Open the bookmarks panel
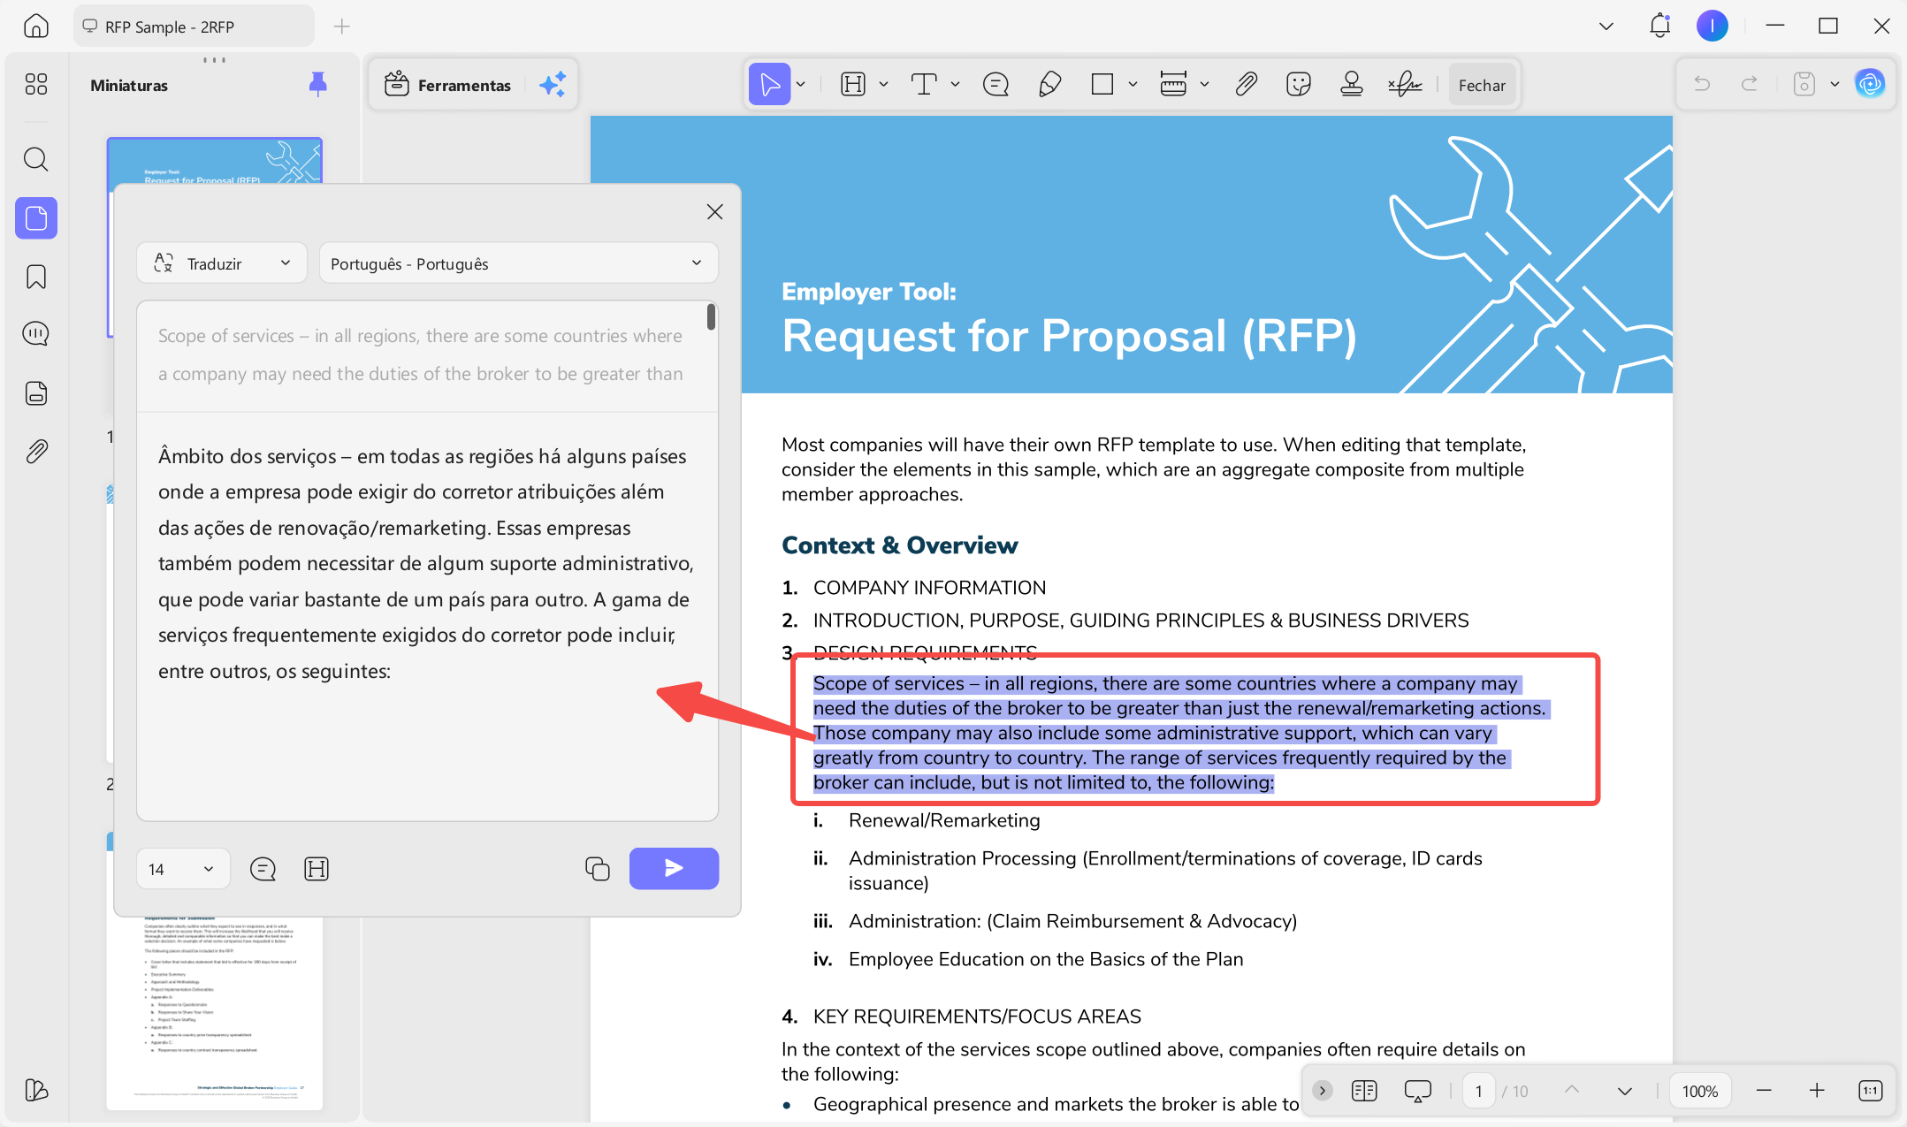 [36, 277]
